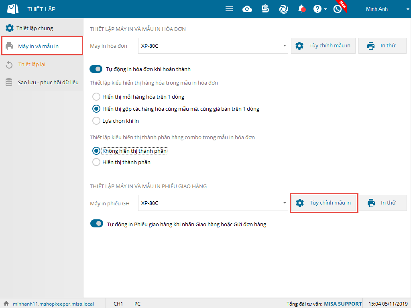Image resolution: width=411 pixels, height=308 pixels.
Task: Click the cloud sync icon
Action: [247, 9]
